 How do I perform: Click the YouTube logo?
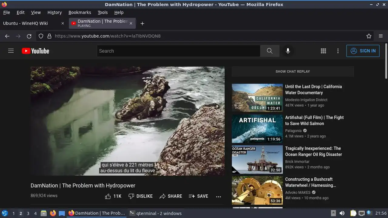35,51
